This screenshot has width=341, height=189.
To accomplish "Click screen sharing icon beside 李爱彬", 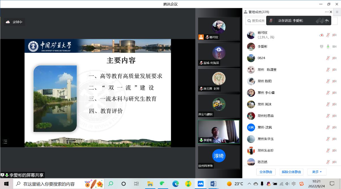I will [x=321, y=47].
